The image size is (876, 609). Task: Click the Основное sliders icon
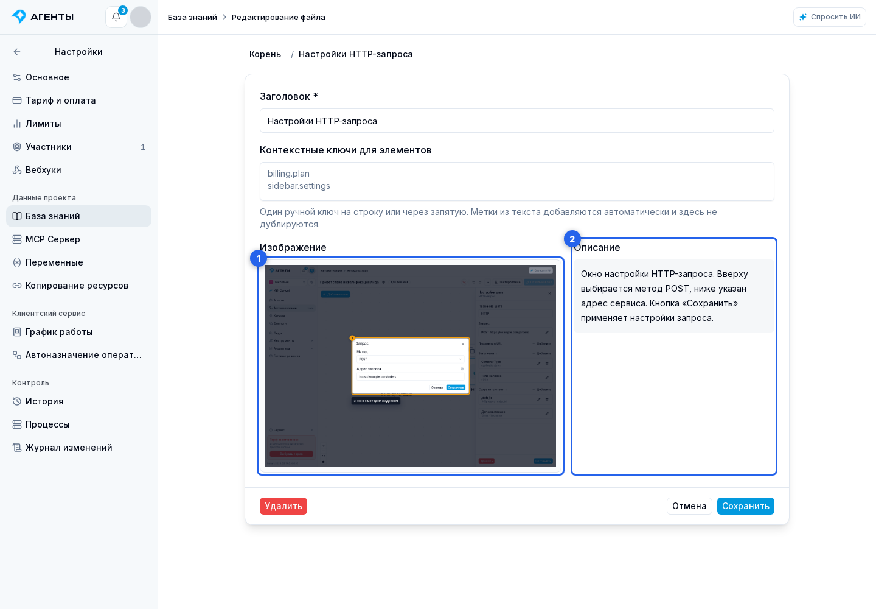17,77
